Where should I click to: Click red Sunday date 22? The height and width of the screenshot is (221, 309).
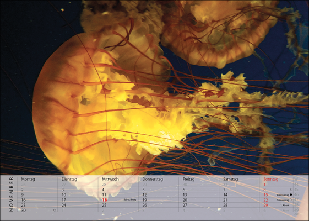point(266,200)
